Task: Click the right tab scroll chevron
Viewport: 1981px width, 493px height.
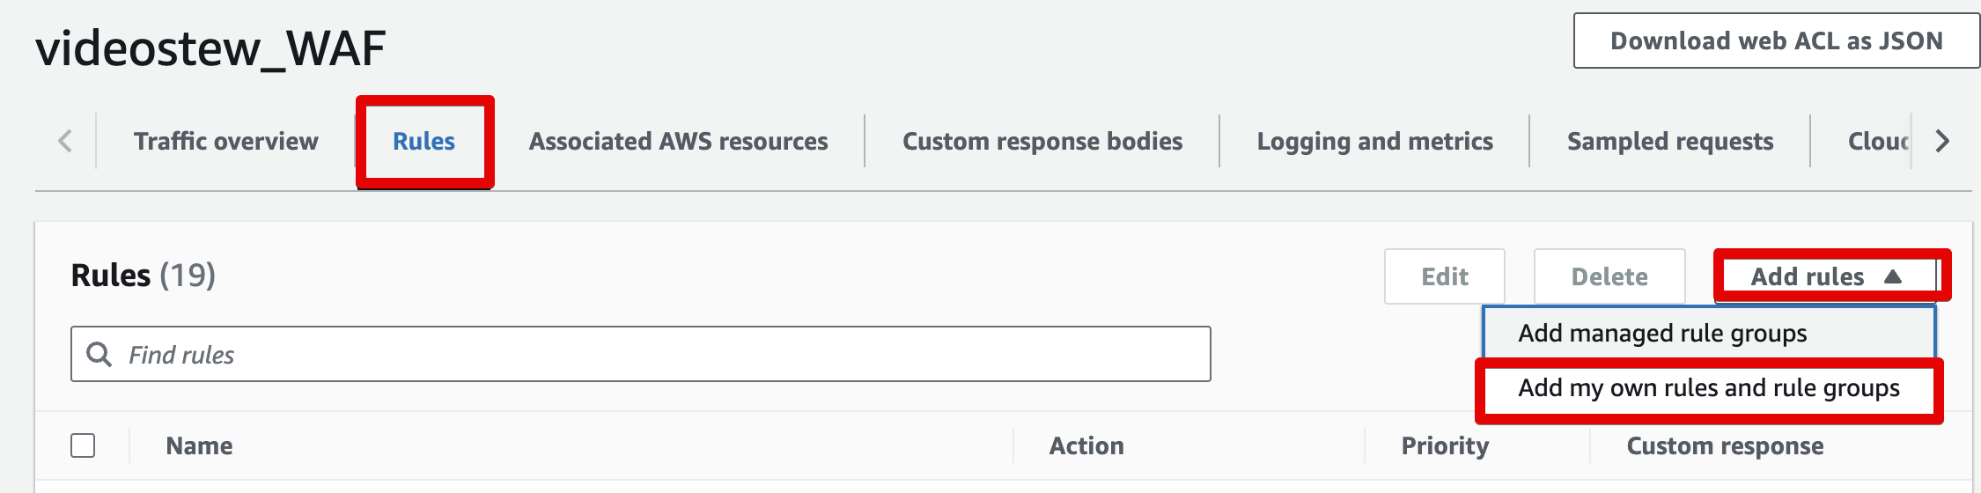Action: pos(1942,141)
